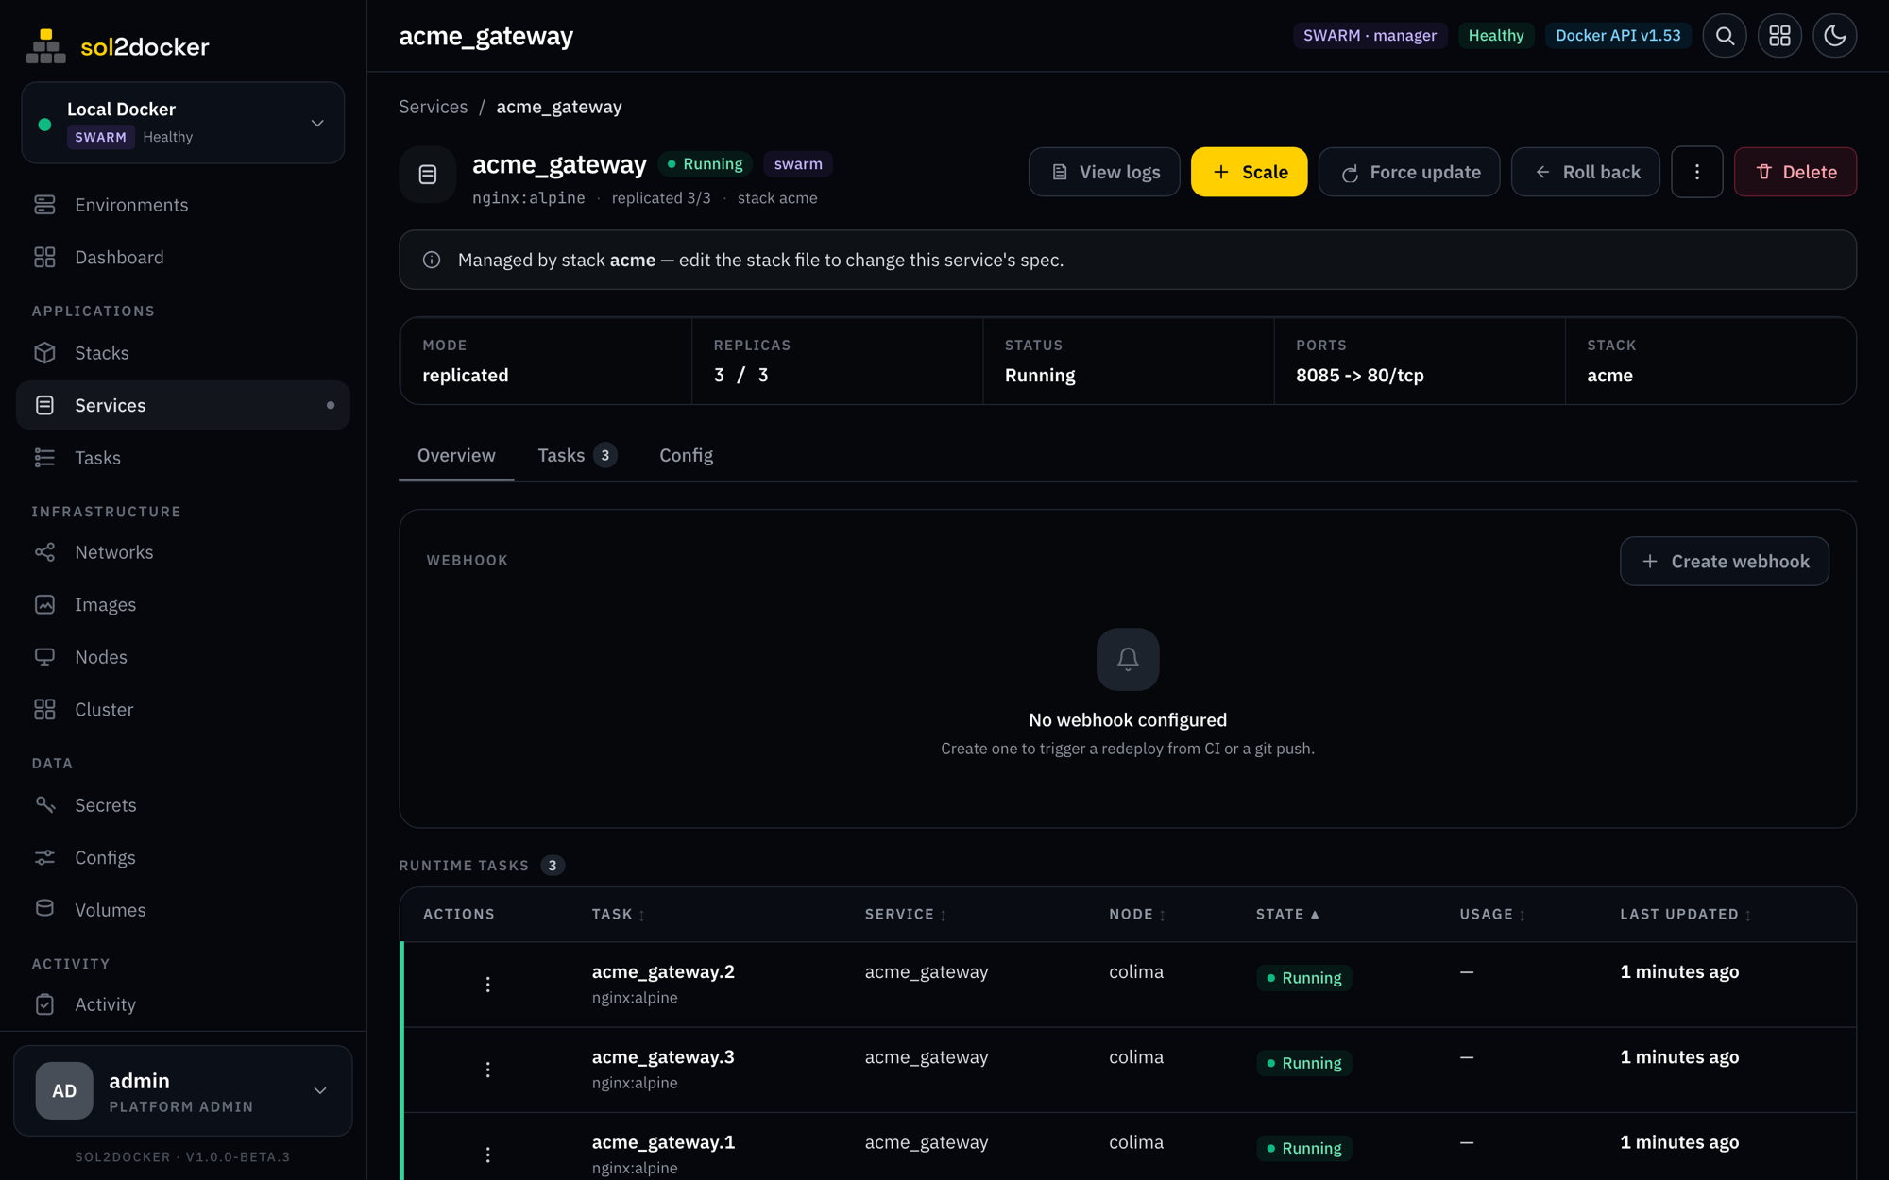
Task: Click the Running status pill in service header
Action: (x=705, y=164)
